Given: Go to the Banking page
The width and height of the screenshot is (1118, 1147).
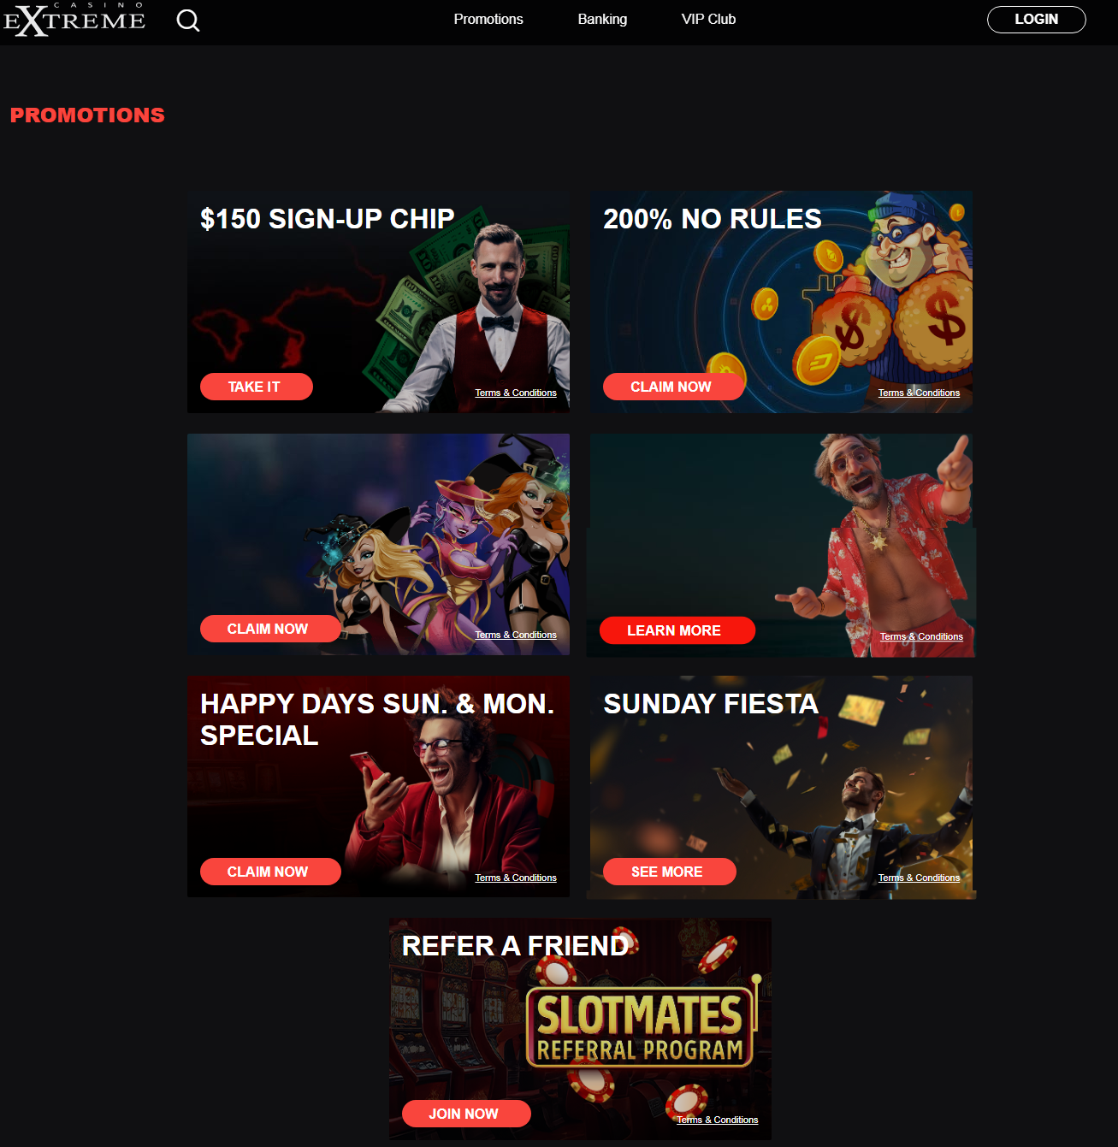Looking at the screenshot, I should tap(602, 19).
